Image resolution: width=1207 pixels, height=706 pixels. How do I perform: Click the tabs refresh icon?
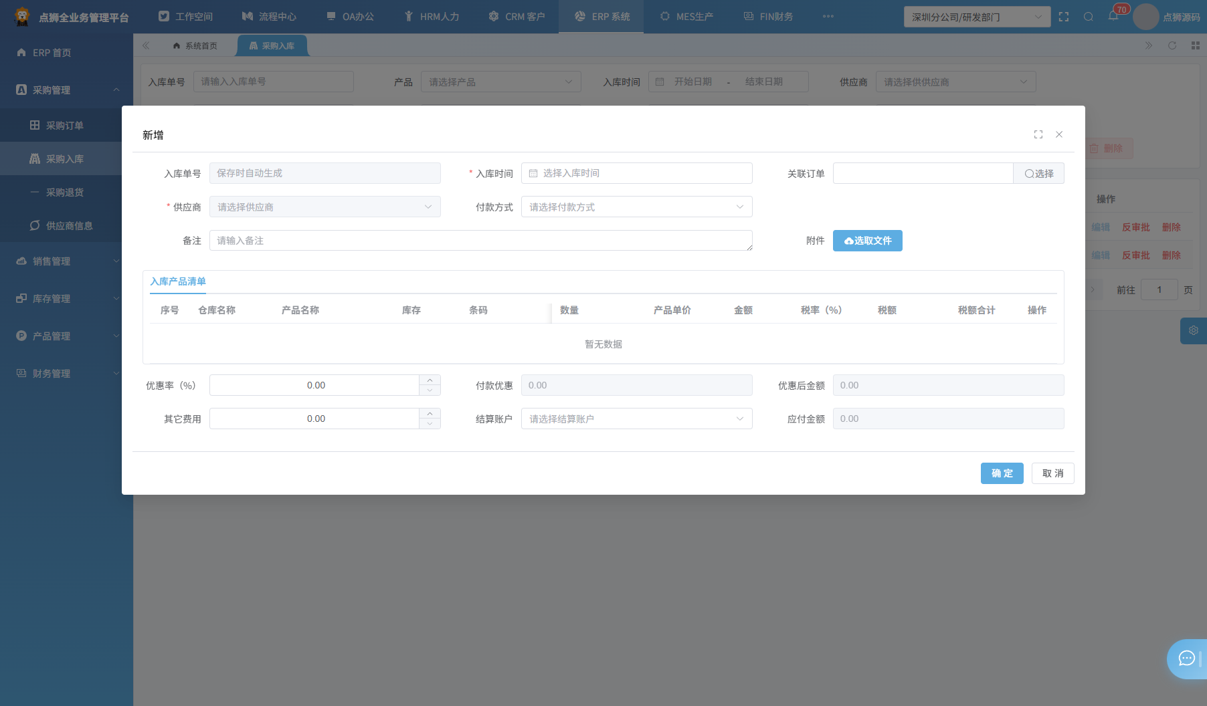(1172, 45)
